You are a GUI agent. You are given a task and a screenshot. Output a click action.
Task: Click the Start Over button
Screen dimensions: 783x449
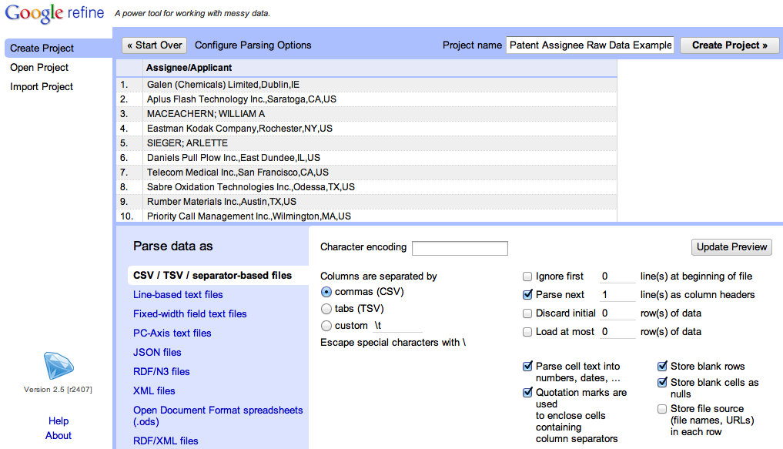click(x=154, y=45)
